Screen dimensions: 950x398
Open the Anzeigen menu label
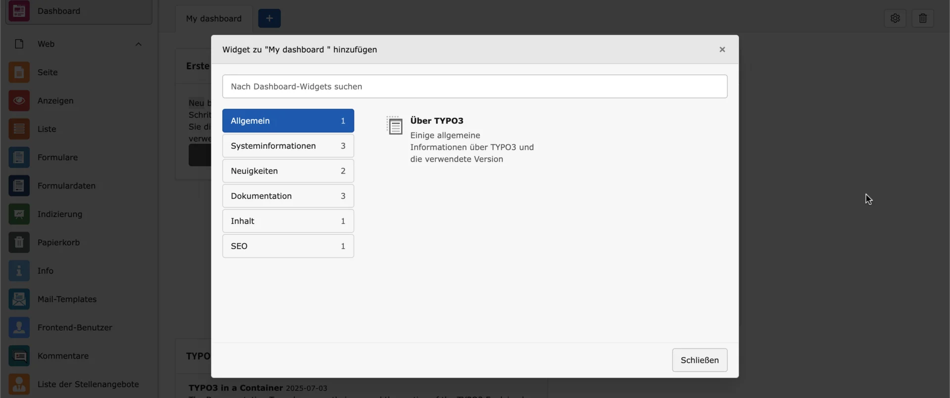[x=55, y=100]
